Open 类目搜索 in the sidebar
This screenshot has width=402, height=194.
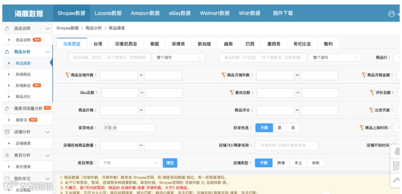[x=23, y=167]
